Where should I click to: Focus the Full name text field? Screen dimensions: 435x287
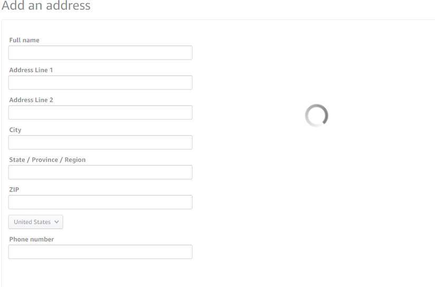100,53
